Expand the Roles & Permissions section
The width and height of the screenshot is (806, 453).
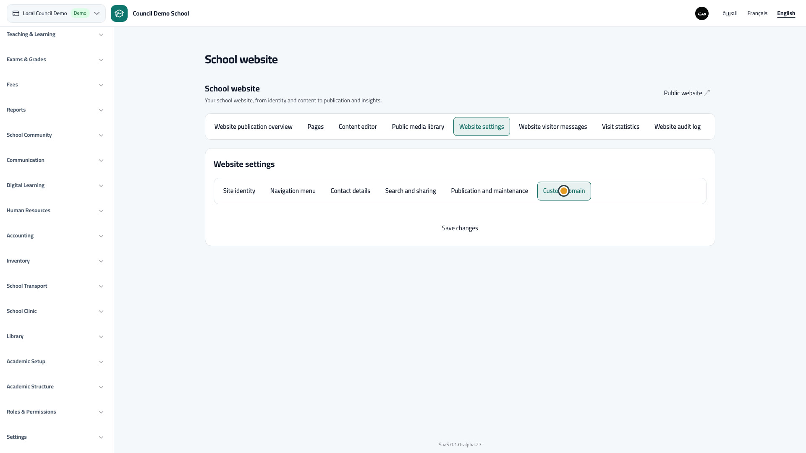(x=55, y=412)
